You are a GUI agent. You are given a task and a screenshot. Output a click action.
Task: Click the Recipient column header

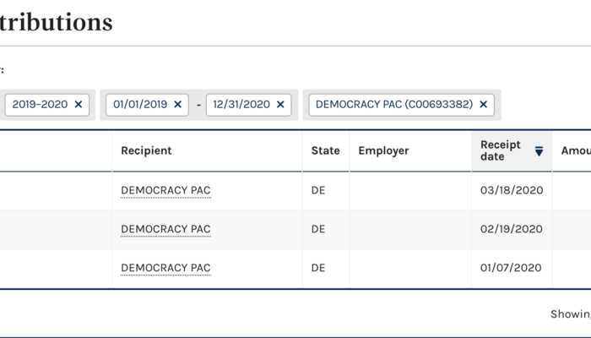tap(146, 150)
